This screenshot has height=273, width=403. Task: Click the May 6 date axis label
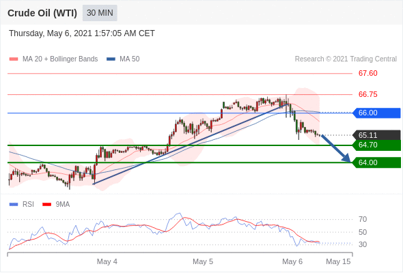(292, 261)
